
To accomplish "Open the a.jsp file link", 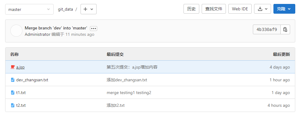I will point(20,67).
